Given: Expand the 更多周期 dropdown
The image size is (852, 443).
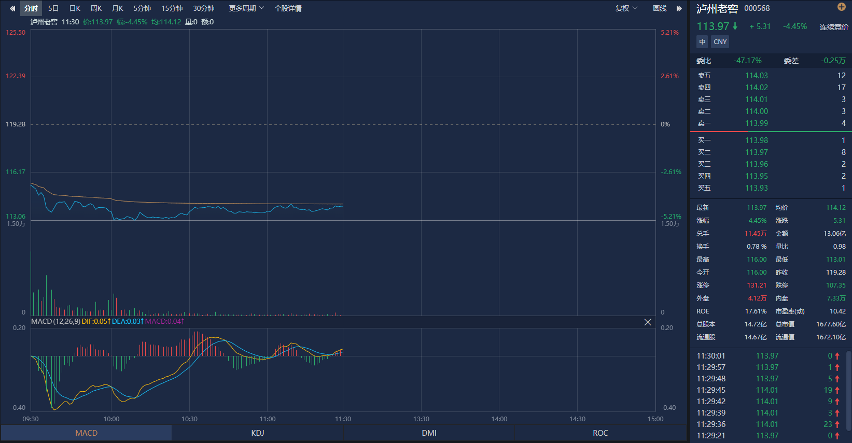Looking at the screenshot, I should tap(246, 8).
